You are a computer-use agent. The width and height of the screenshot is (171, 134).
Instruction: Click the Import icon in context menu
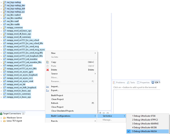point(48,87)
